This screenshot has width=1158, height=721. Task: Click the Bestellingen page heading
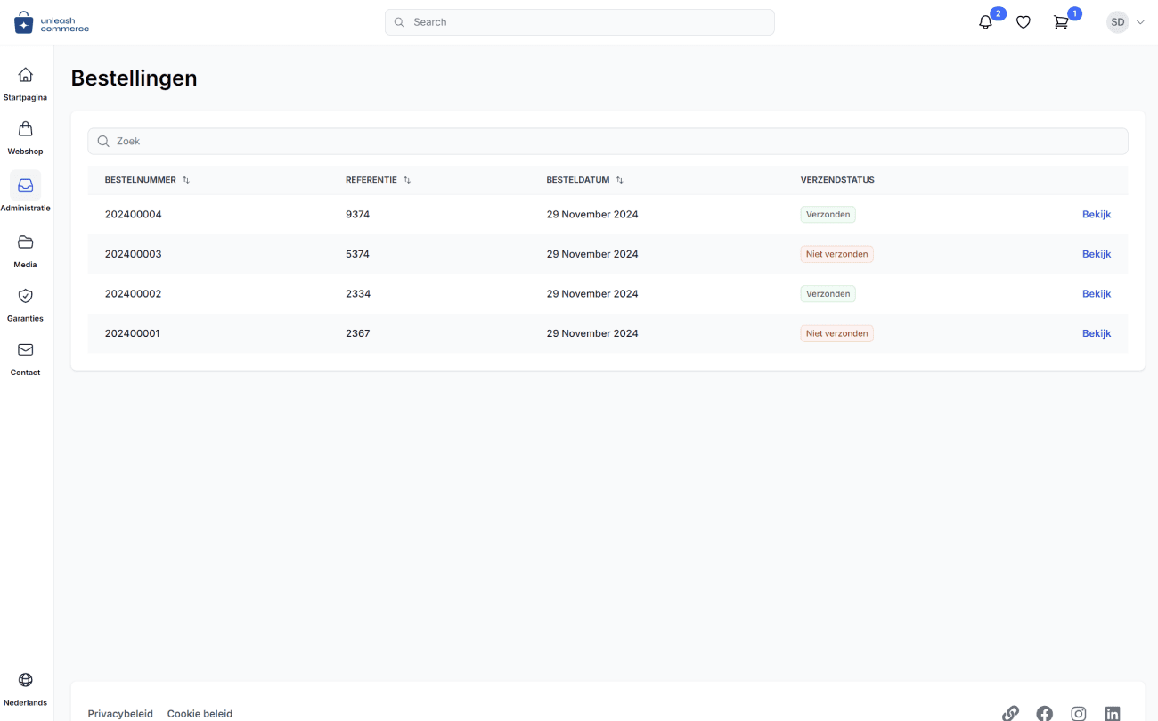coord(134,78)
